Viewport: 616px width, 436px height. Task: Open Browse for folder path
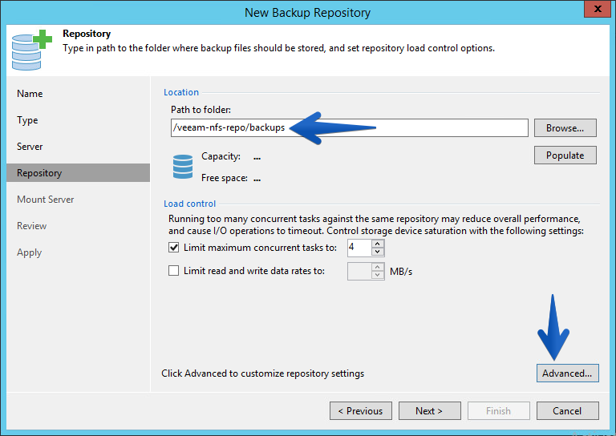tap(565, 128)
